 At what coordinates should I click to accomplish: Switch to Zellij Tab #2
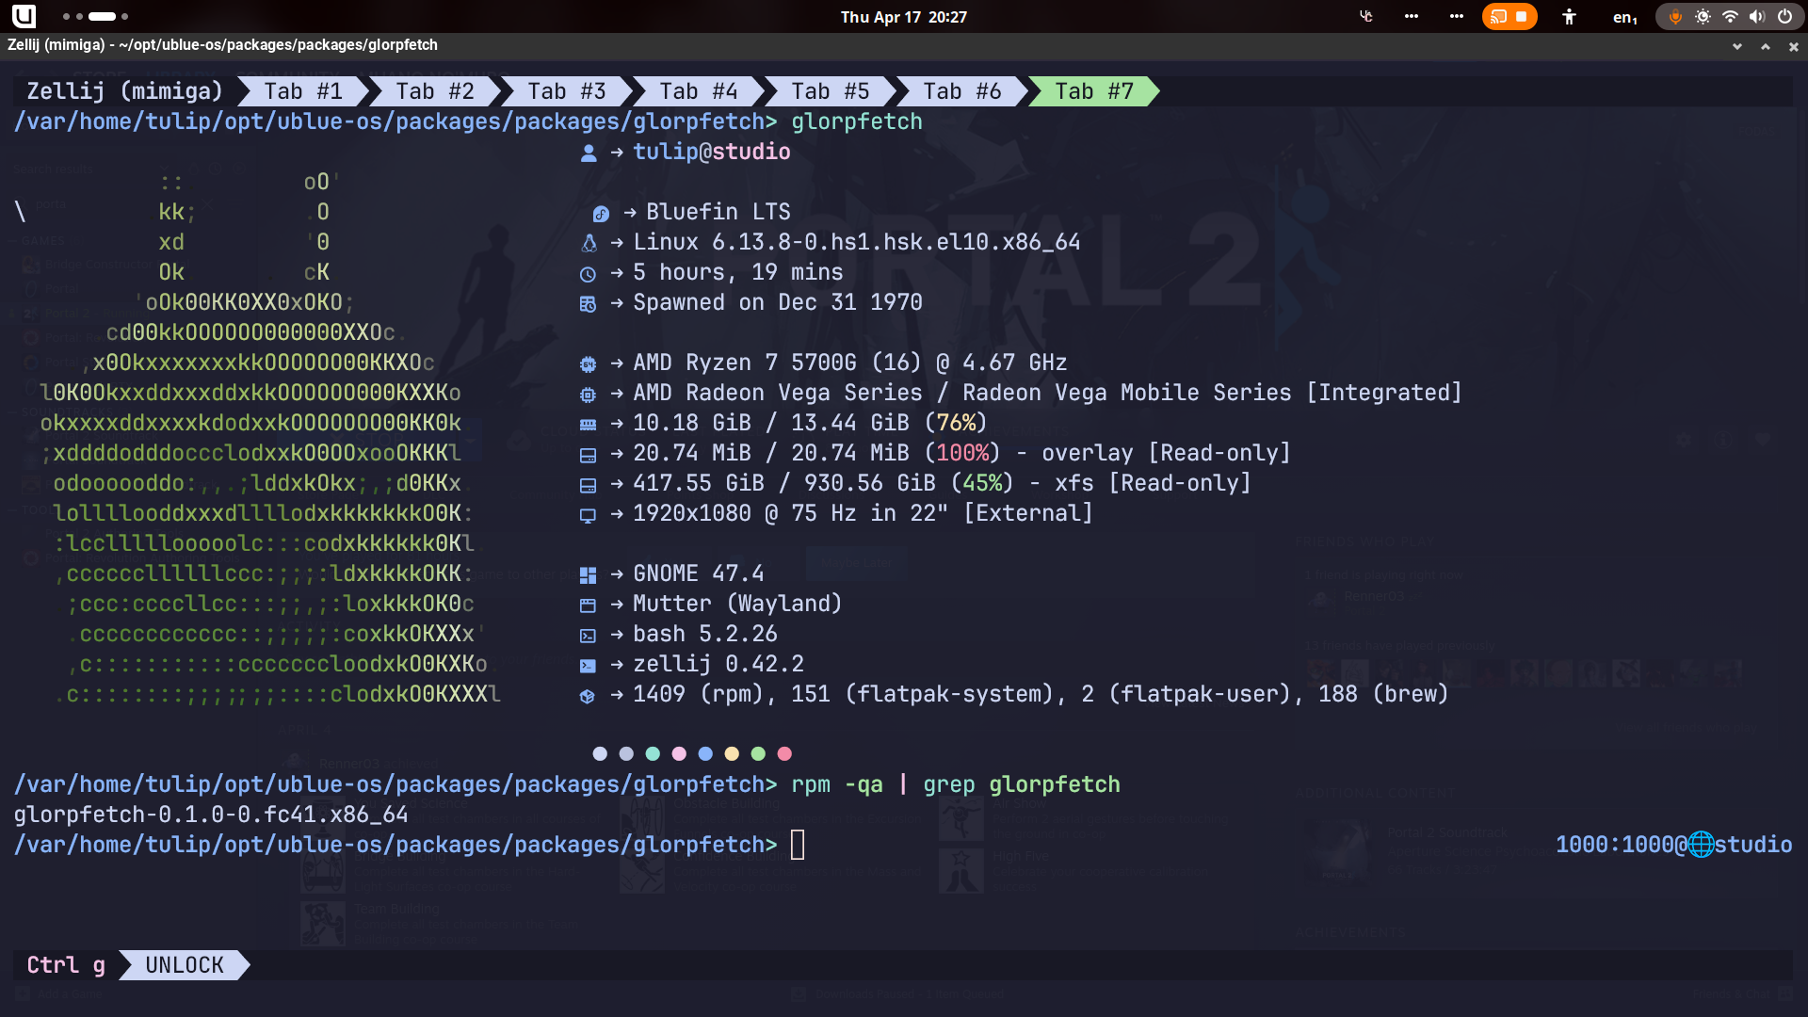(x=435, y=91)
